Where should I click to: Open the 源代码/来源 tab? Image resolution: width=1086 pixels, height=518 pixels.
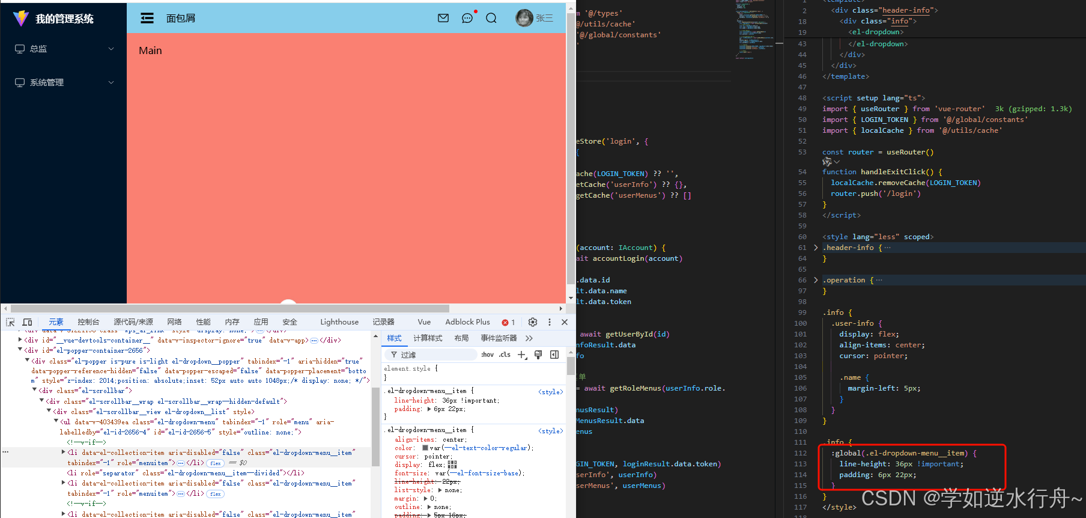133,322
